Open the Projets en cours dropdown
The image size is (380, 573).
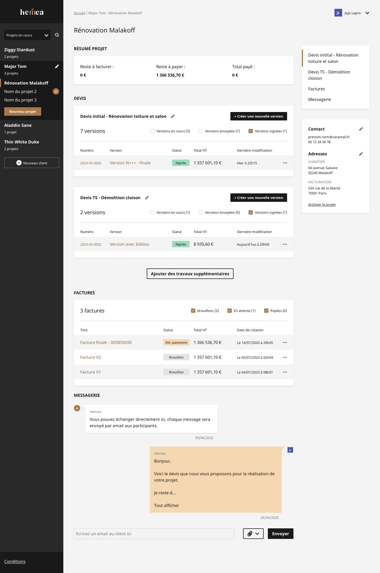point(27,35)
